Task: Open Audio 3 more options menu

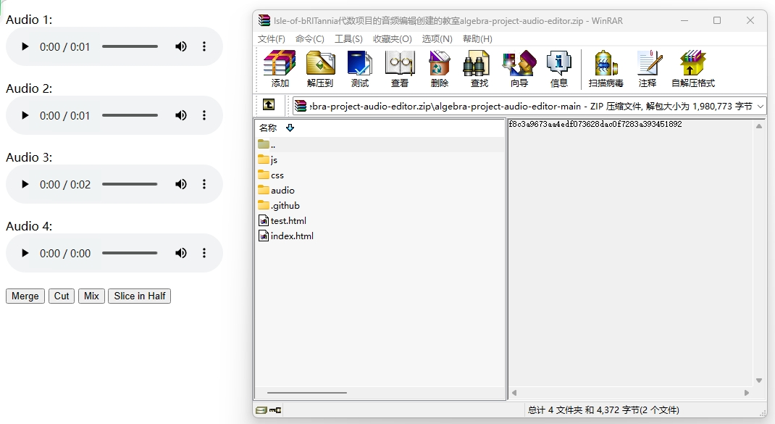Action: [204, 184]
